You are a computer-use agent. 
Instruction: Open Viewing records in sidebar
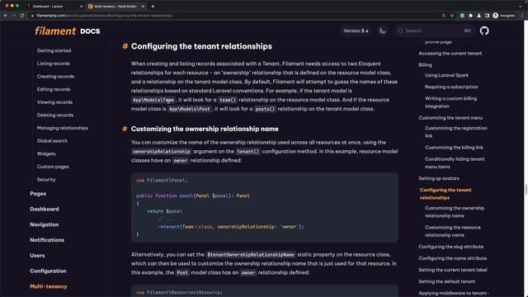[x=54, y=102]
